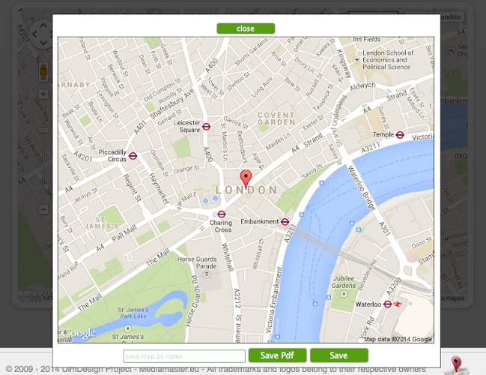Screen dimensions: 486x375
Task: Click the 'ST. JAMES'S' district label
Action: point(101,223)
